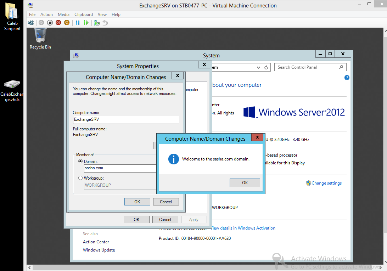The height and width of the screenshot is (271, 387).
Task: Select the CalebExchange.vhdx file icon
Action: (12, 91)
